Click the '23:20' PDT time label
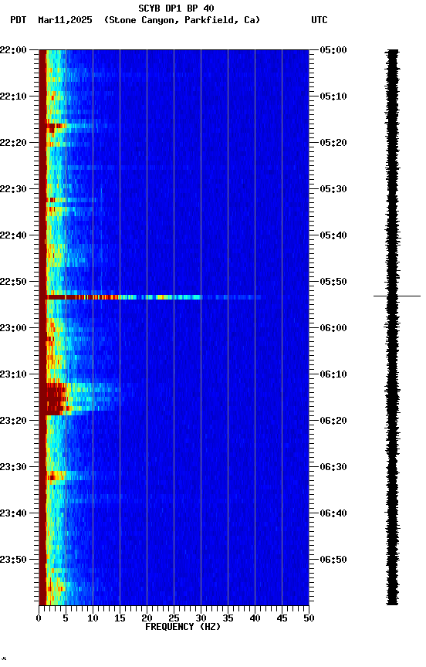Image resolution: width=426 pixels, height=667 pixels. [x=13, y=421]
